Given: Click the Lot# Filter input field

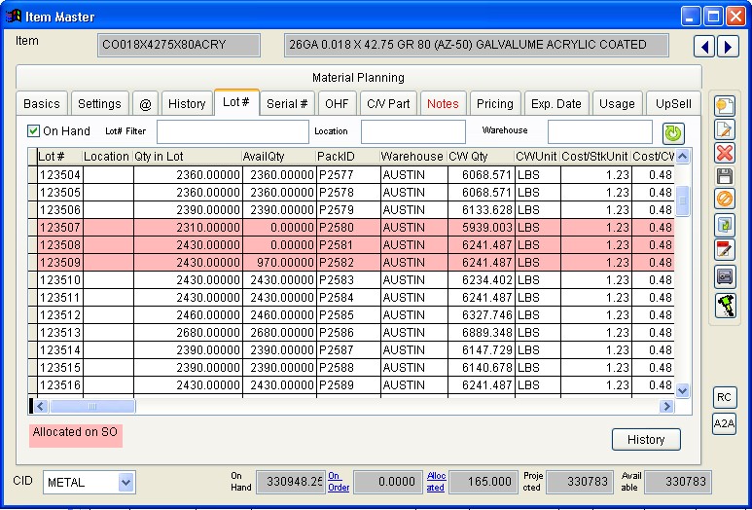Looking at the screenshot, I should pyautogui.click(x=232, y=132).
